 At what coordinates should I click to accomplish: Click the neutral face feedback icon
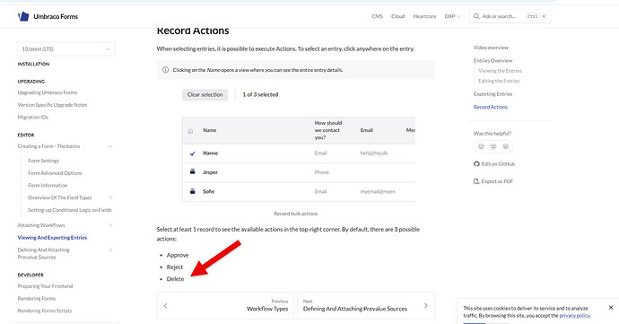tap(493, 146)
